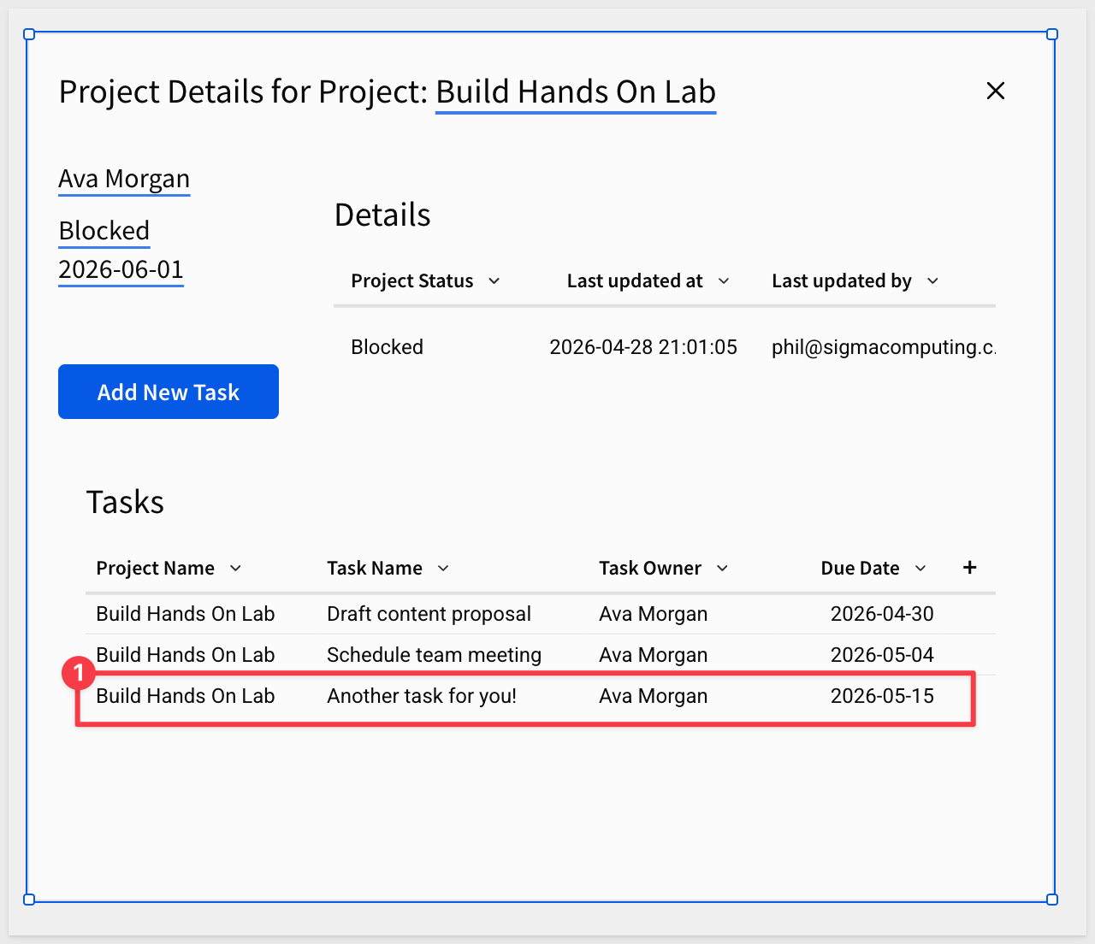1095x944 pixels.
Task: Select the Draft content proposal task cell
Action: (x=429, y=614)
